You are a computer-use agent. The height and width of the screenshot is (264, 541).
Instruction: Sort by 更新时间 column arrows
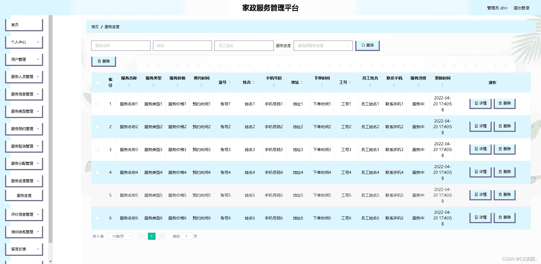[x=442, y=85]
